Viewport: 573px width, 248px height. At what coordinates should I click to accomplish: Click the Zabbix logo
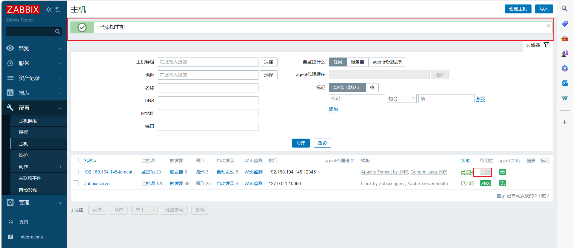[x=23, y=10]
